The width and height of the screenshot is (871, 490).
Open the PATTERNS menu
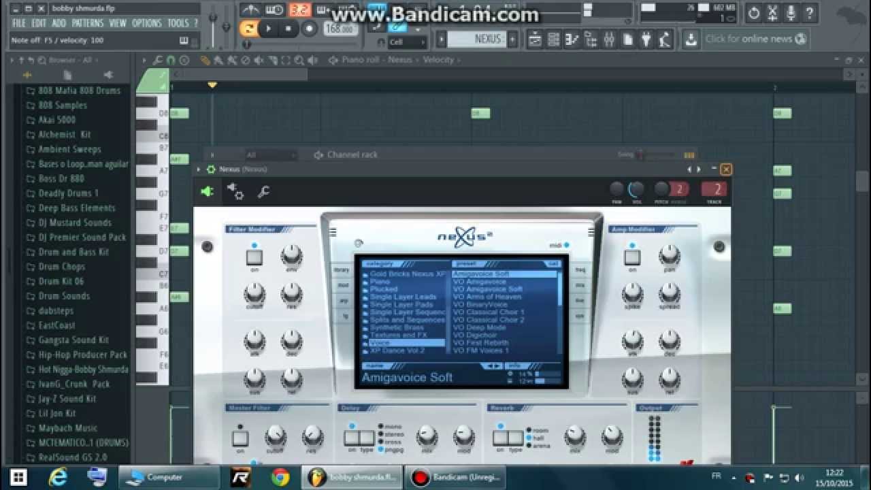pos(88,23)
